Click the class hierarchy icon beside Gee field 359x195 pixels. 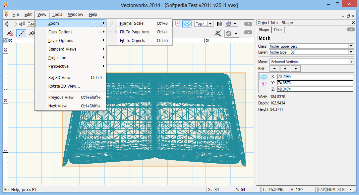(x=22, y=24)
